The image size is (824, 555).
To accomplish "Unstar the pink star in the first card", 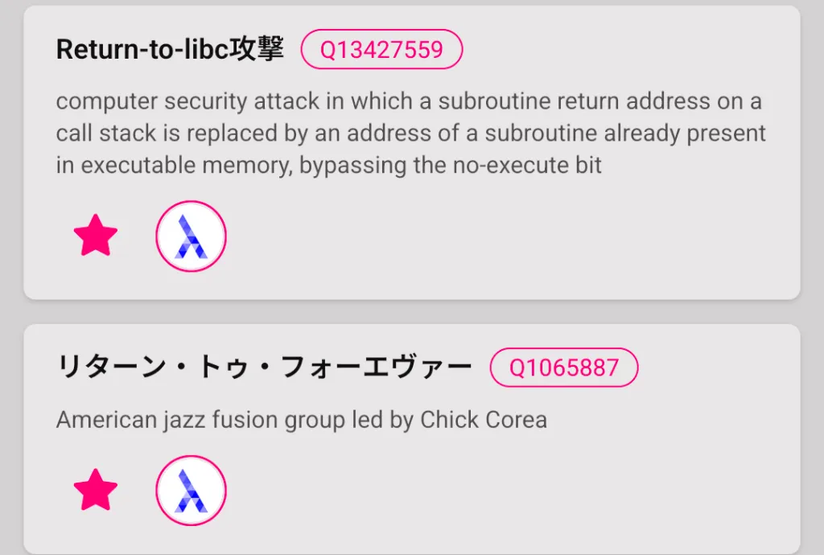I will 96,236.
